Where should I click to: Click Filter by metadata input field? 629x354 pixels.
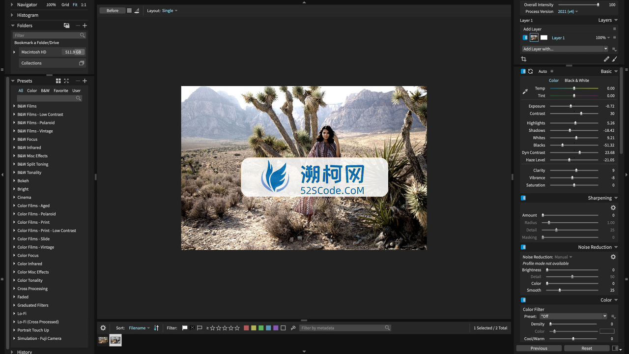click(x=345, y=328)
